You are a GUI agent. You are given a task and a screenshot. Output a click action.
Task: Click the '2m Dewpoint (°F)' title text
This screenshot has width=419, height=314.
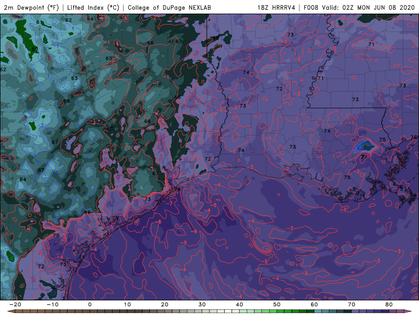(x=31, y=7)
